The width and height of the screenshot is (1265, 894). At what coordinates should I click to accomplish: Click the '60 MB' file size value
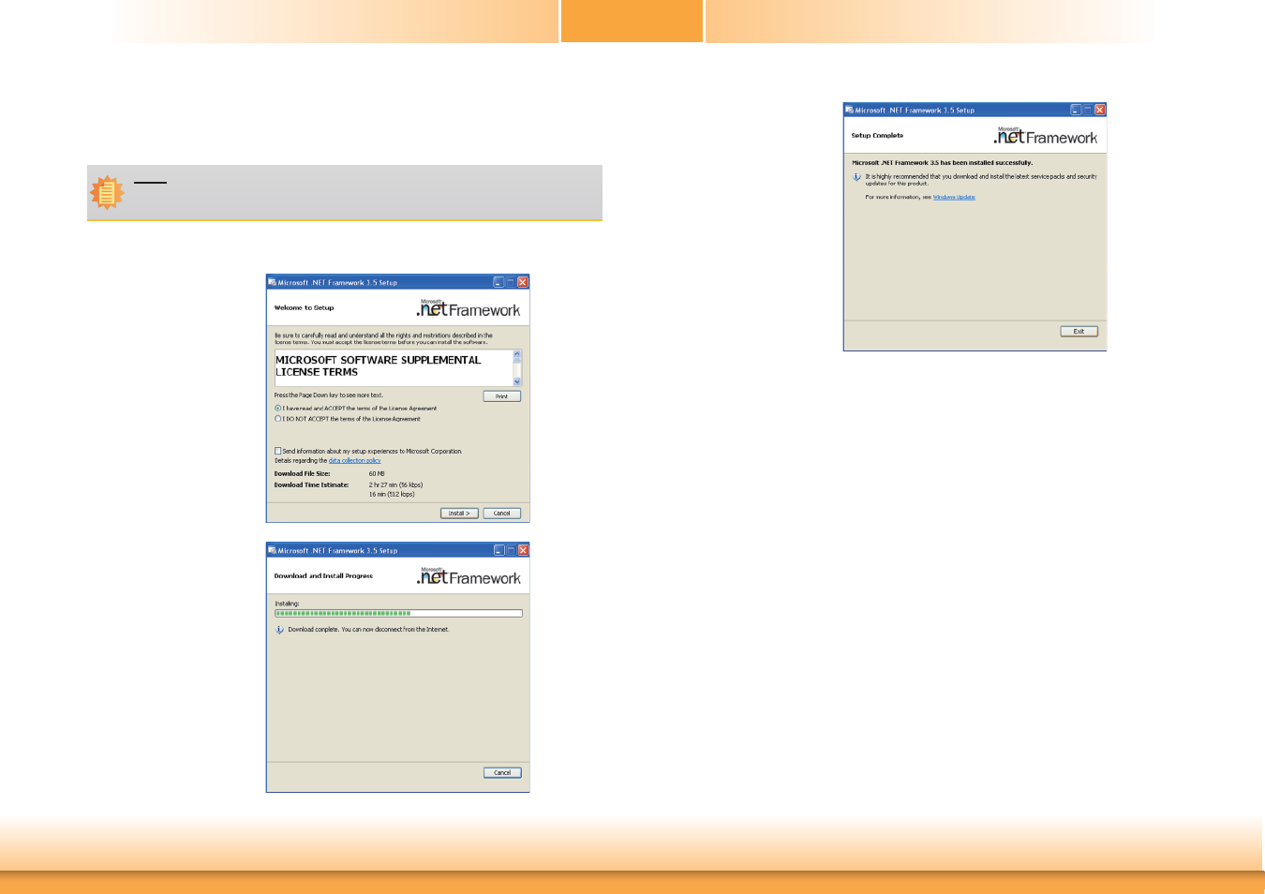pos(377,474)
